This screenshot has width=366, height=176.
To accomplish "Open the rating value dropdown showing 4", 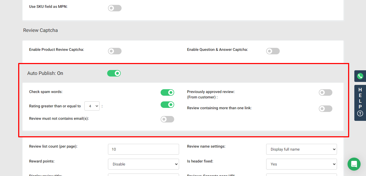I will [92, 106].
